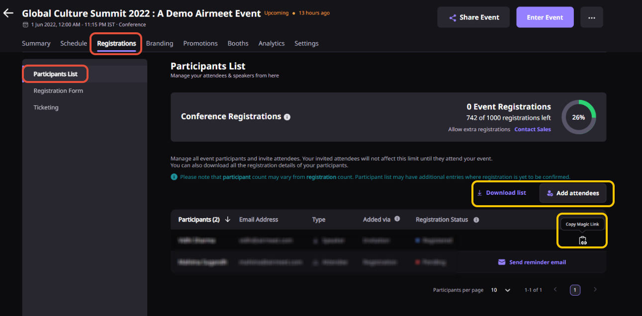Image resolution: width=642 pixels, height=316 pixels.
Task: Click the info icon next to Registration Status
Action: coord(476,220)
